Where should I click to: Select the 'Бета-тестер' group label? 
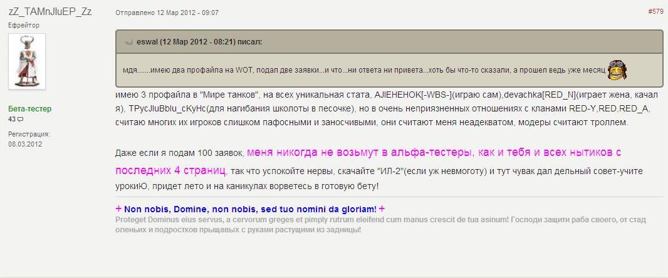(x=30, y=109)
